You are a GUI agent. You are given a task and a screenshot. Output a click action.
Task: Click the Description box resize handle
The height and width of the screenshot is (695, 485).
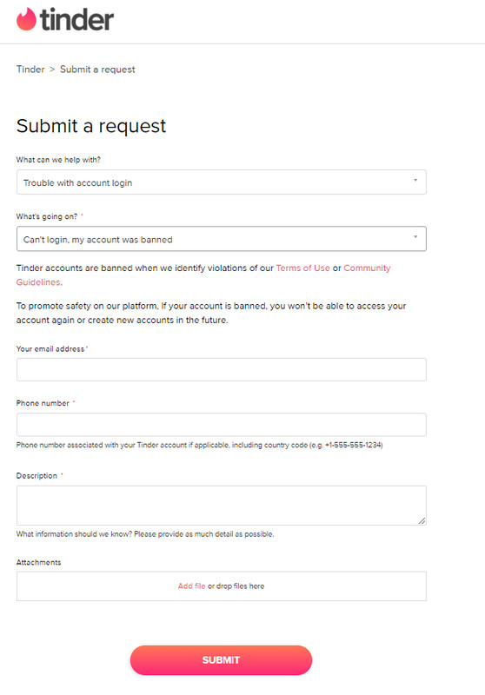pos(422,521)
